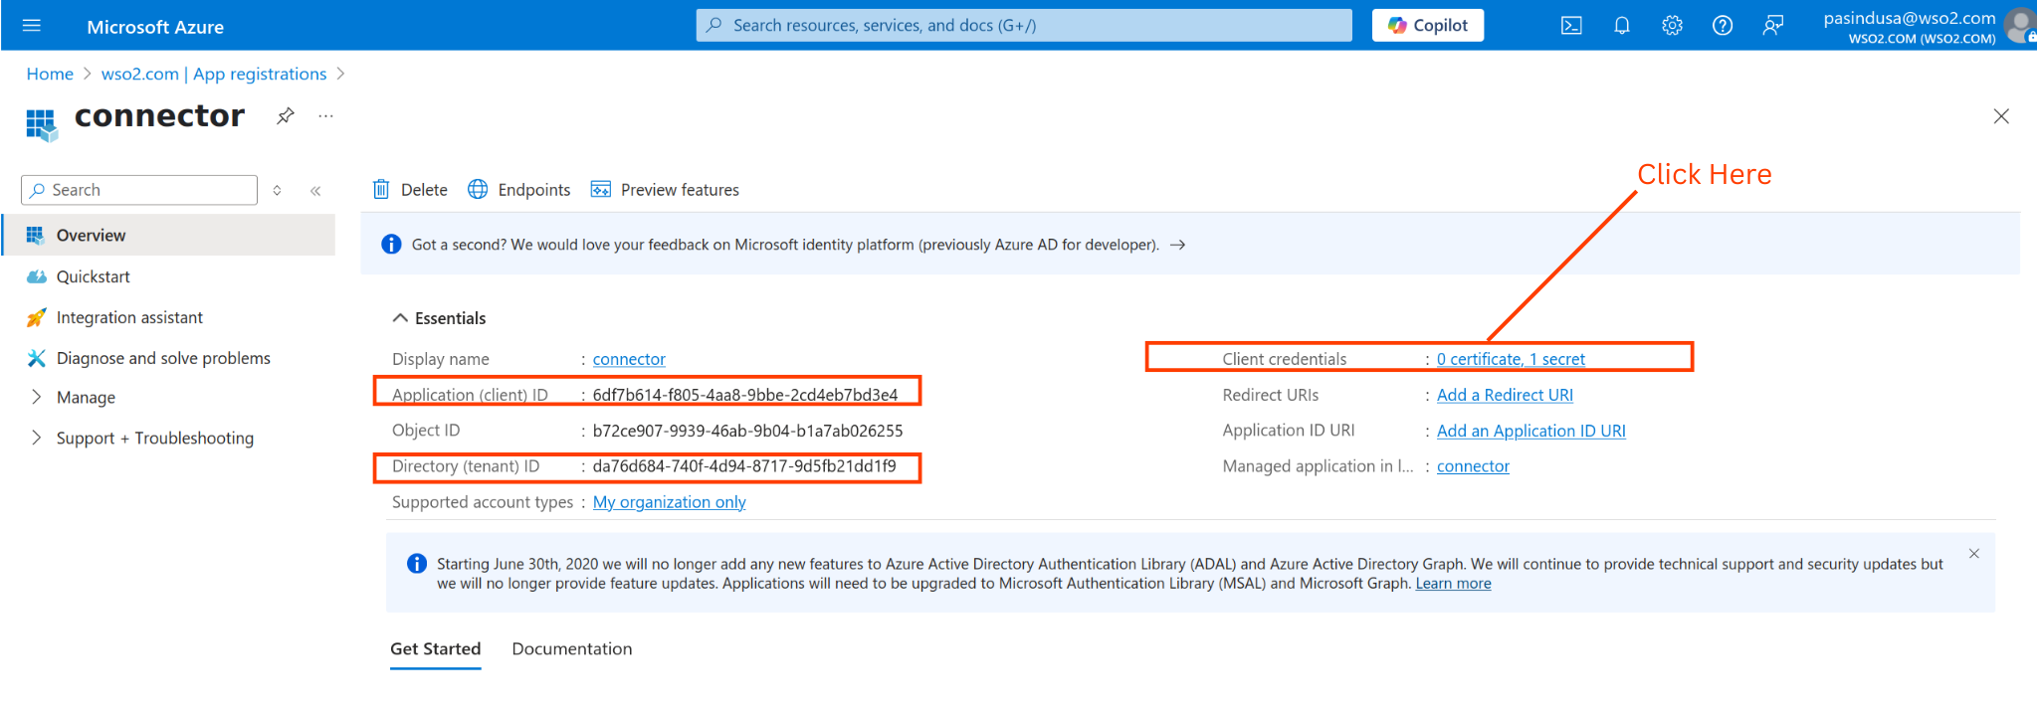
Task: Expand the Manage section
Action: 37,397
